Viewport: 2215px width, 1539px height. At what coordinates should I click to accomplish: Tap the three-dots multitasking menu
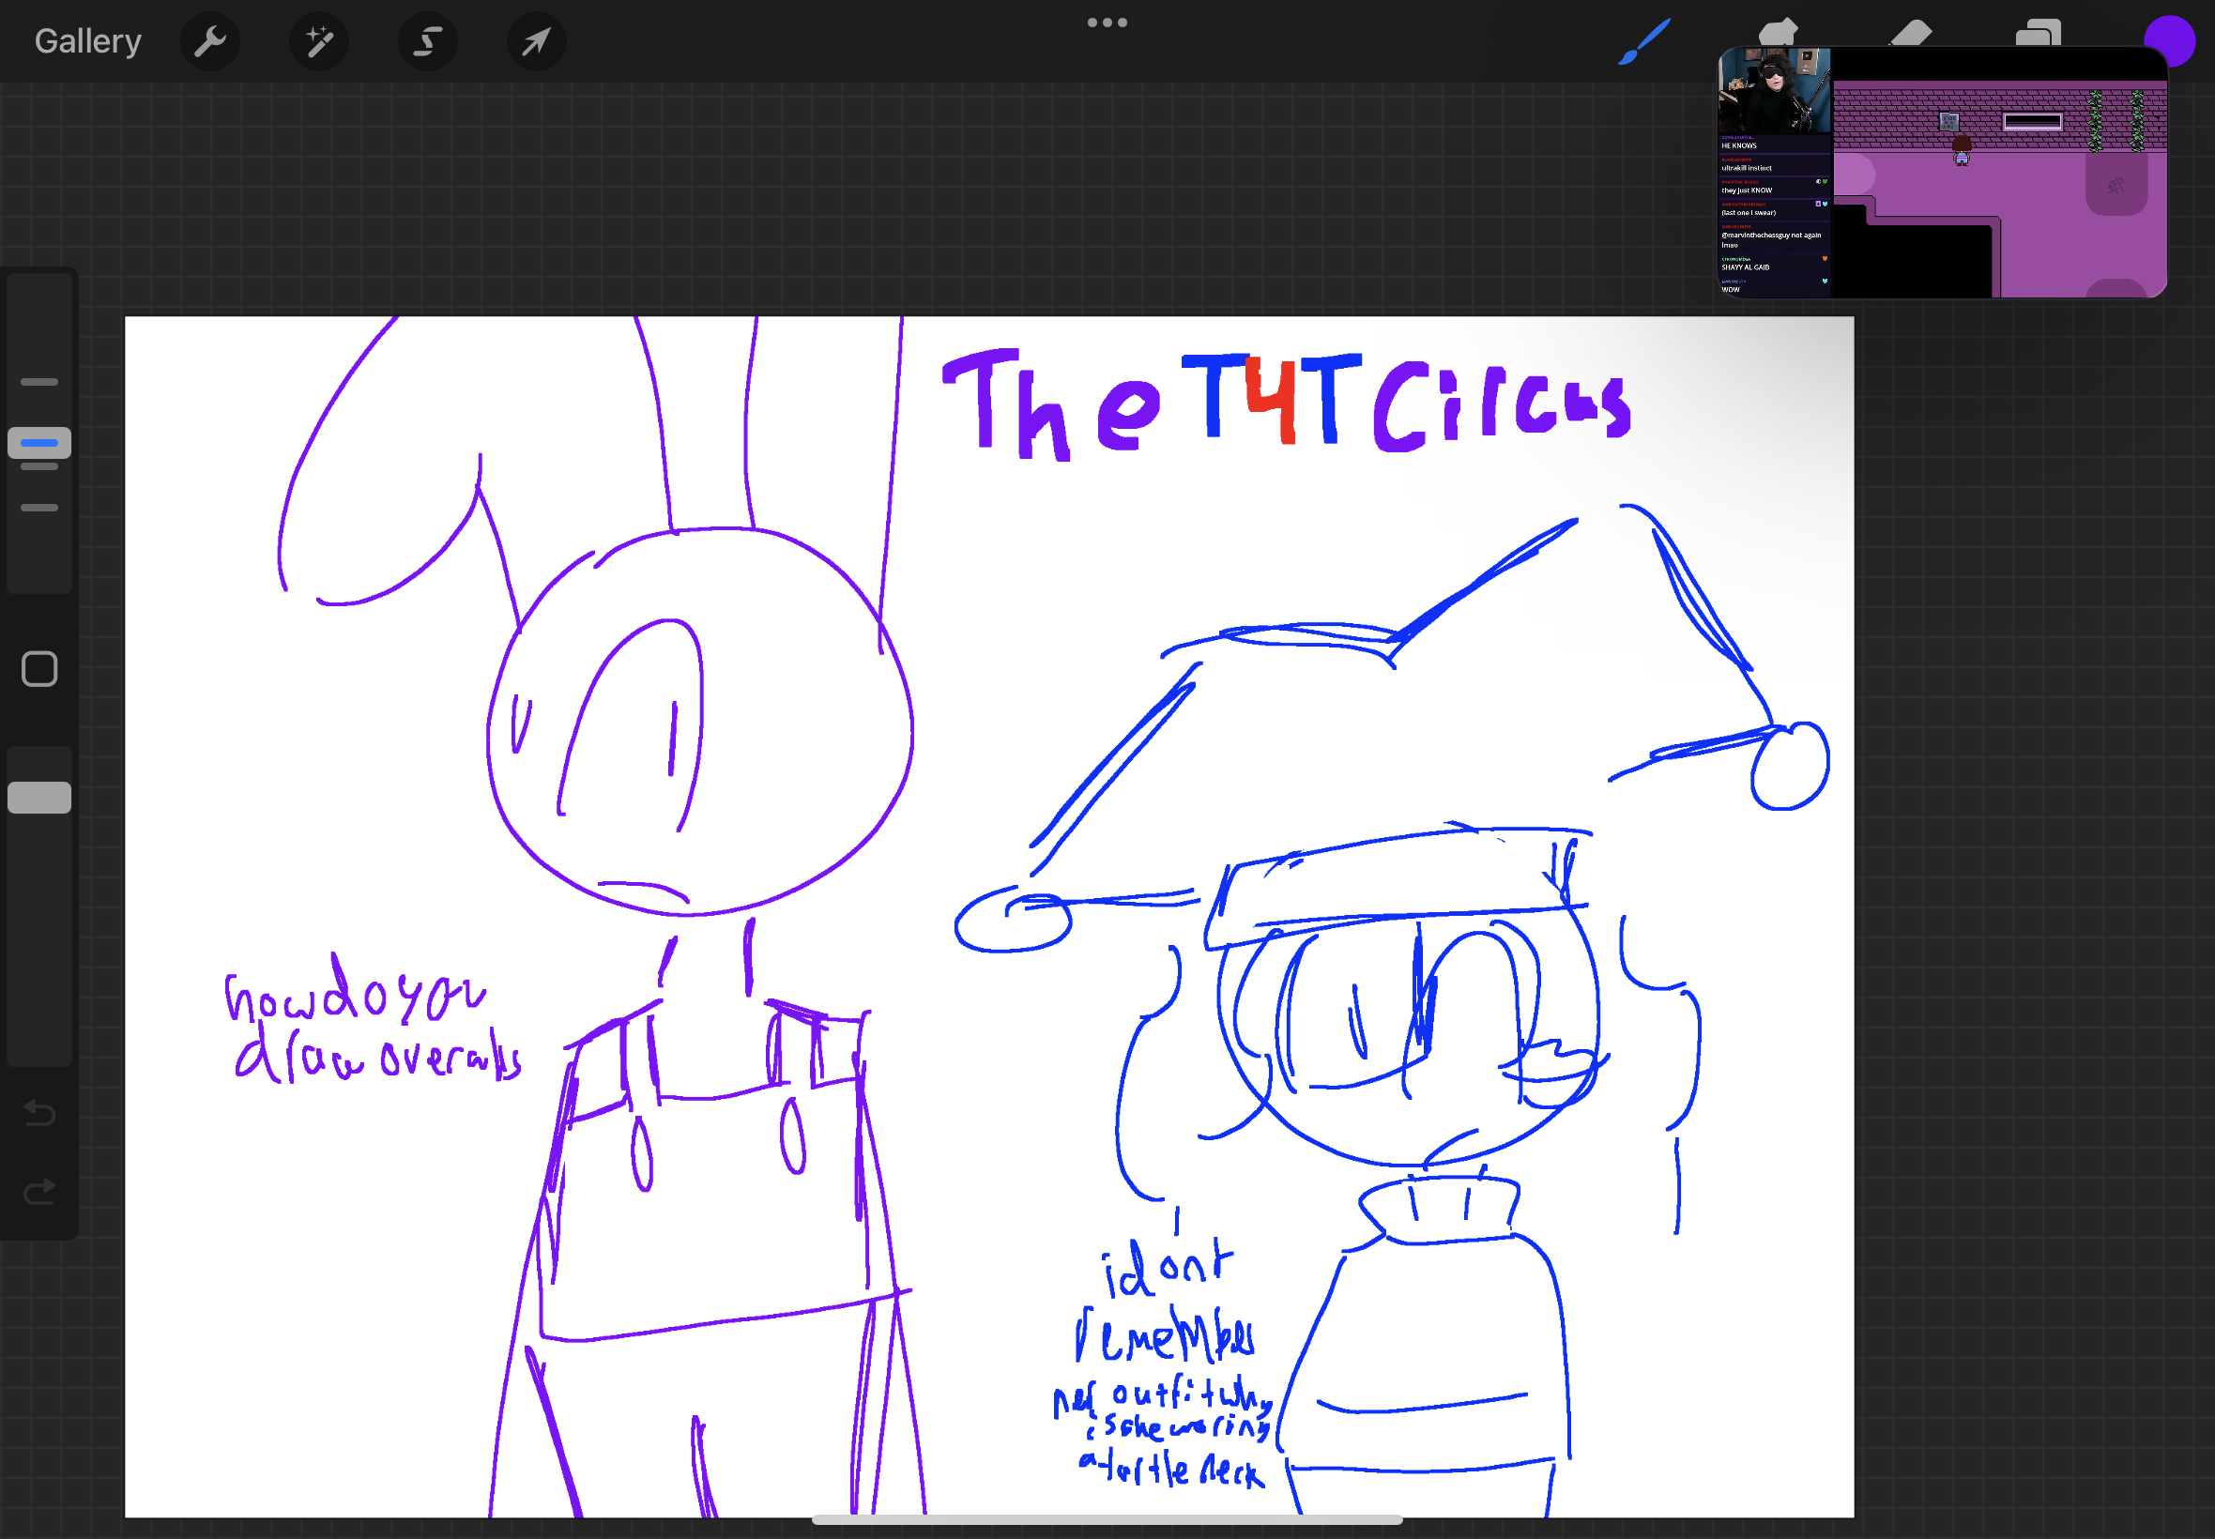1107,23
